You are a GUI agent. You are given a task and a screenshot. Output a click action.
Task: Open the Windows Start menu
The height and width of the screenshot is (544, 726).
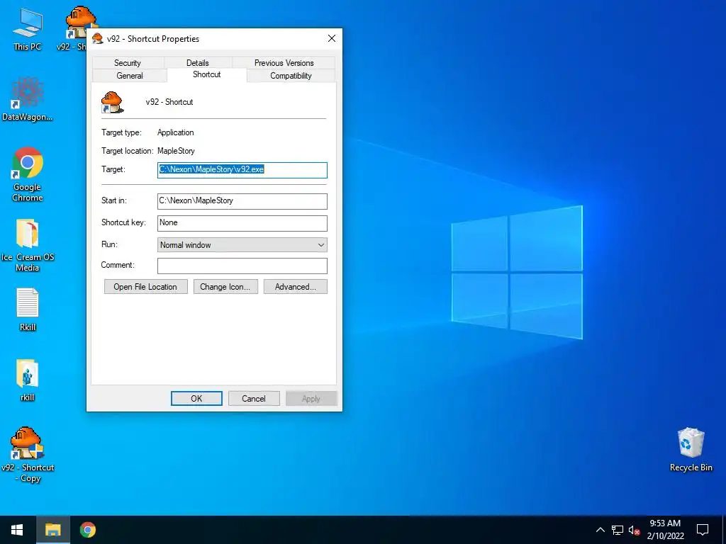point(18,530)
